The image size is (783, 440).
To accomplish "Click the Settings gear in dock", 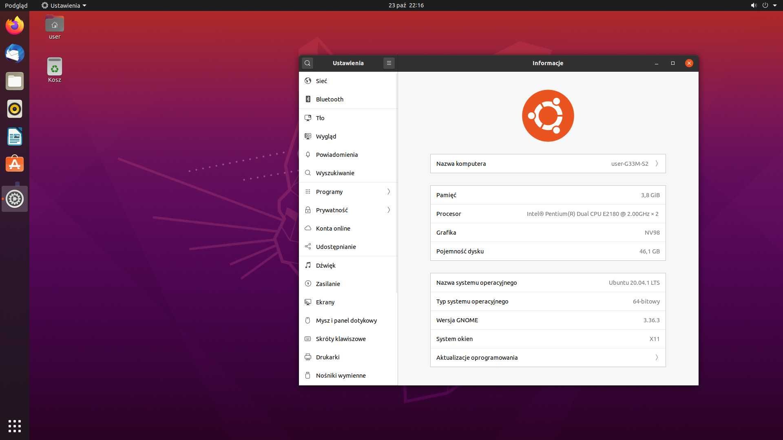I will tap(15, 199).
